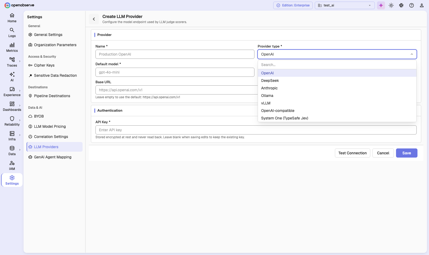
Task: Open the Dashboards section
Action: [x=12, y=106]
